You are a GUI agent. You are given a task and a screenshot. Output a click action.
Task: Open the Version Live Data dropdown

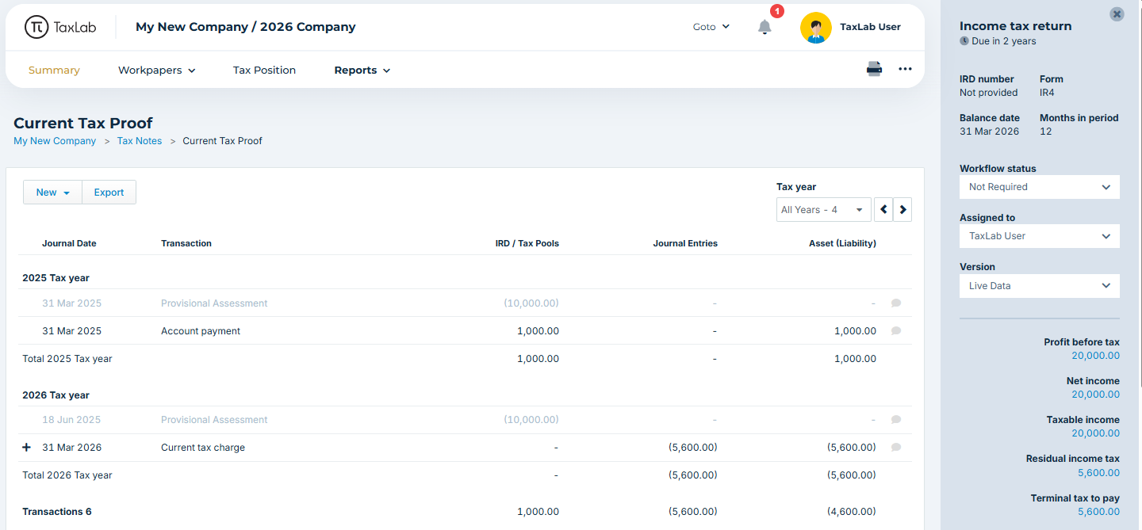click(x=1039, y=286)
